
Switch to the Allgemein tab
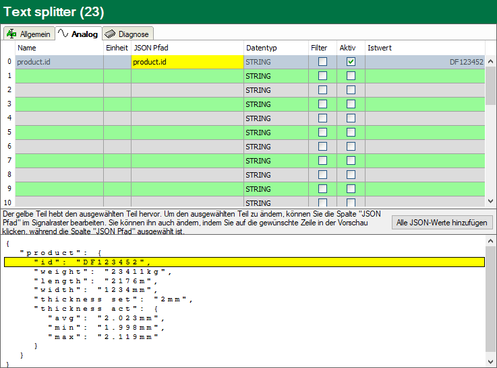point(28,34)
